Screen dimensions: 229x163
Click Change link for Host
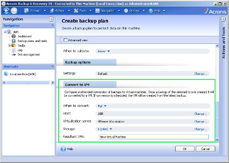pos(200,114)
